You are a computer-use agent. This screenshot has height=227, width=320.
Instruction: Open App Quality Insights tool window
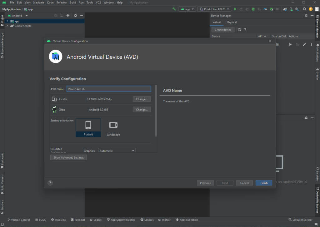point(121,220)
